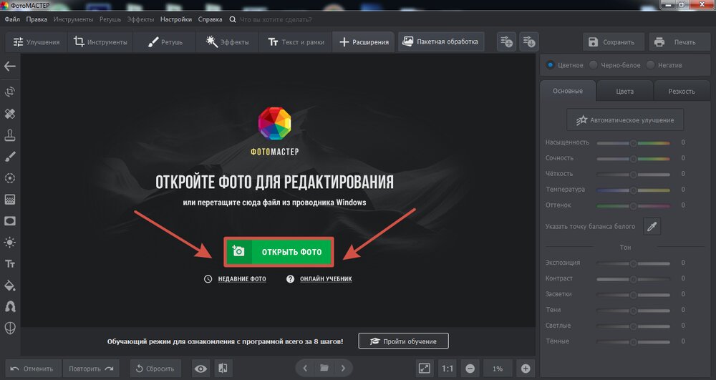Select the Цветное color mode radio
The image size is (716, 380).
coord(550,65)
